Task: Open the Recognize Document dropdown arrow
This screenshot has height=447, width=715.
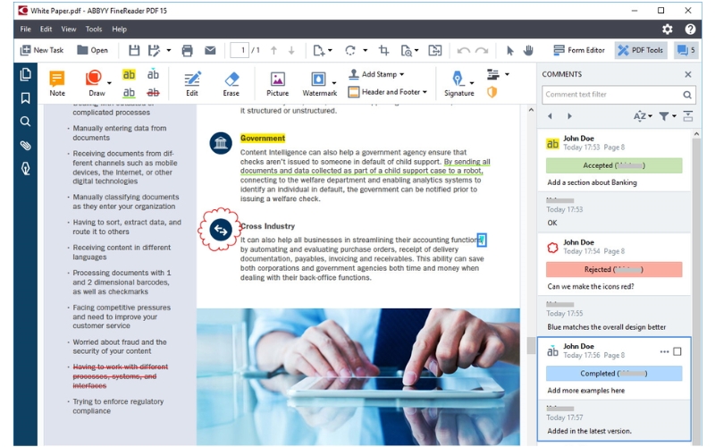Action: (x=416, y=50)
